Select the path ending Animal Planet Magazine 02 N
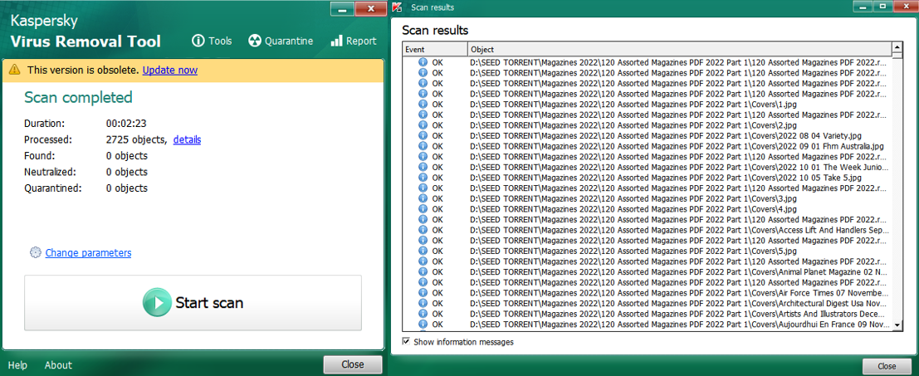919x376 pixels. click(x=679, y=271)
